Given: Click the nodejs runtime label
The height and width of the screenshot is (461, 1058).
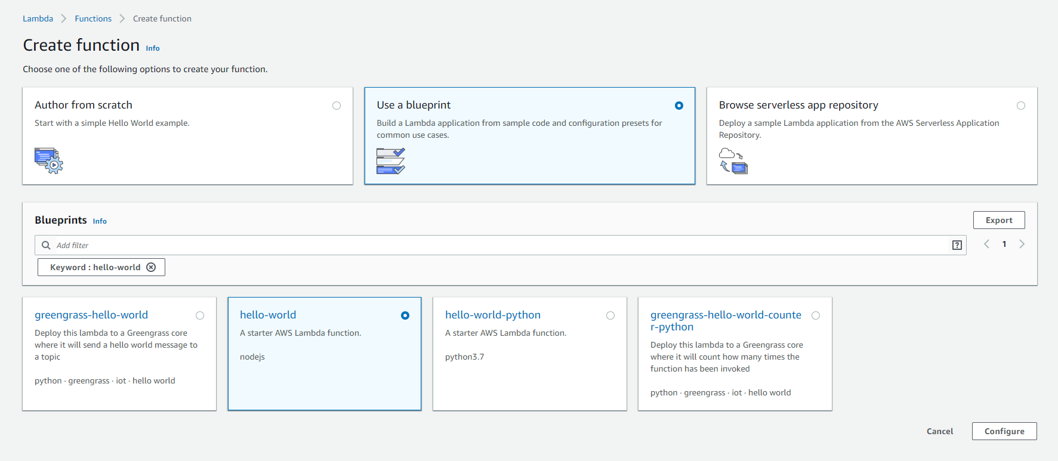Looking at the screenshot, I should [x=252, y=357].
